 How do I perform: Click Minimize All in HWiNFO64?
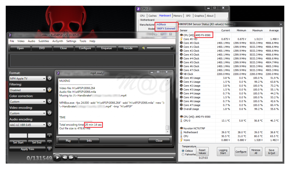point(256,152)
